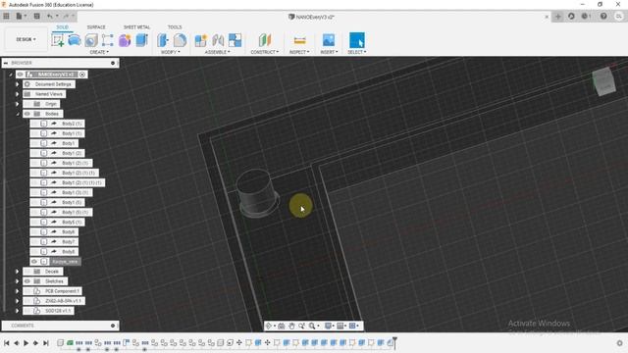Show Origin folder via eye
Image resolution: width=628 pixels, height=353 pixels.
pos(27,104)
